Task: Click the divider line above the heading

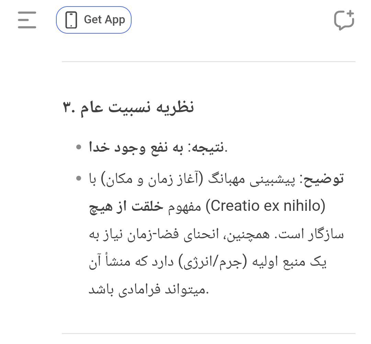Action: click(209, 62)
